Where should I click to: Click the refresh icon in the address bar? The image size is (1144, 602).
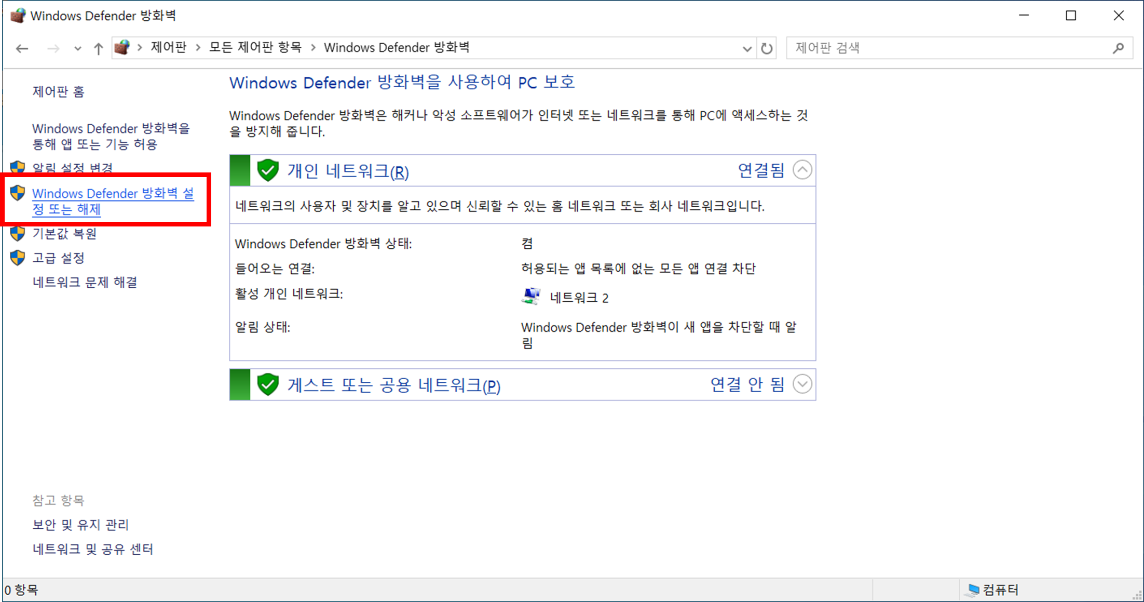click(x=767, y=47)
